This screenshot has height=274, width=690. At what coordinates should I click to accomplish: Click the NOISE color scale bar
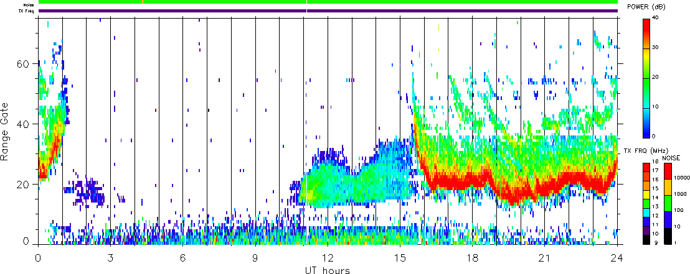click(x=668, y=204)
